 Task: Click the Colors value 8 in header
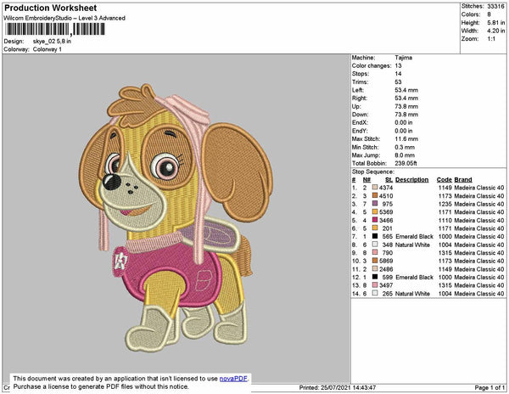click(x=489, y=14)
